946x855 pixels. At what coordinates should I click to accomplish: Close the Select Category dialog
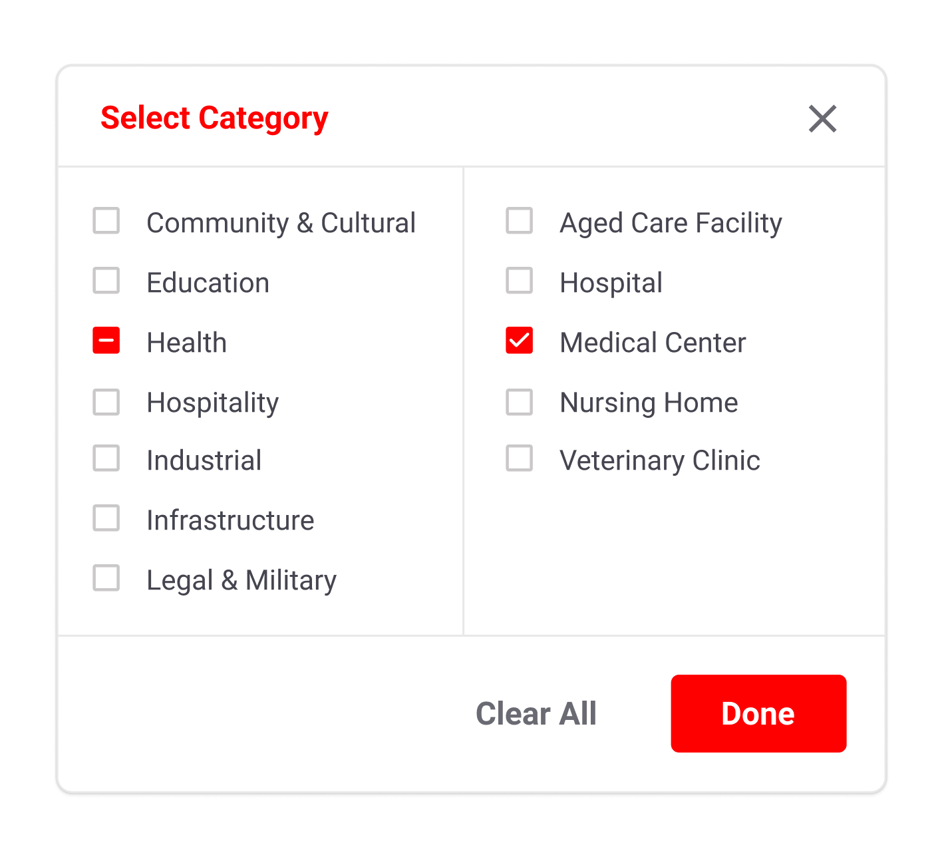click(x=822, y=119)
